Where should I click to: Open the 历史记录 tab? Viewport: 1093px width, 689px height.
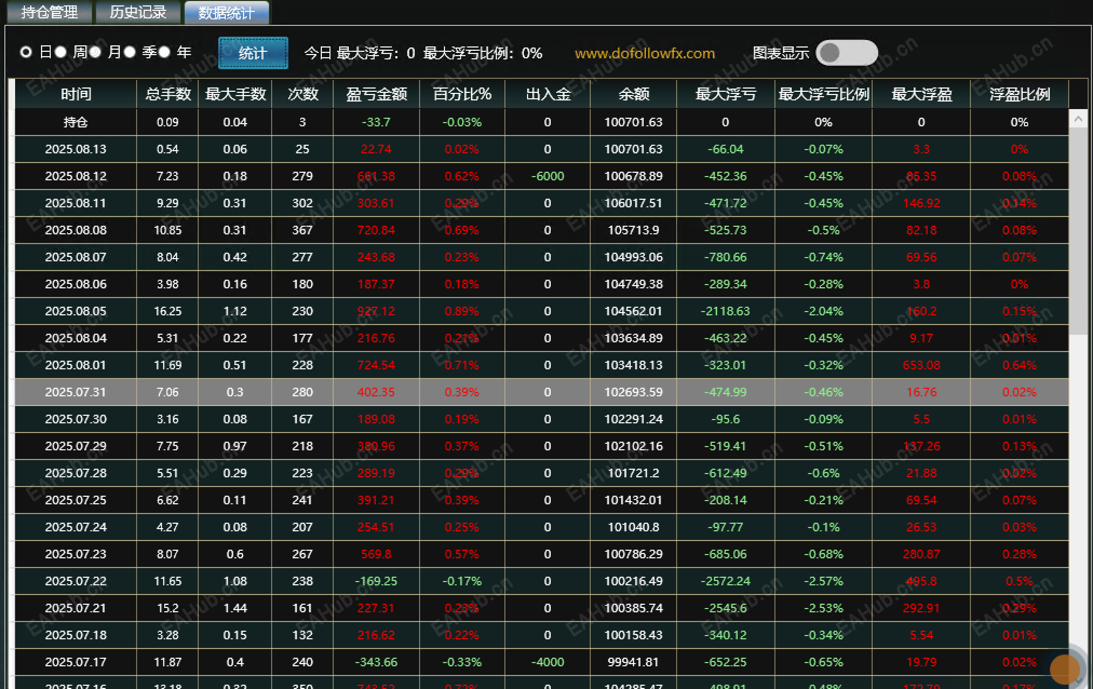coord(138,12)
